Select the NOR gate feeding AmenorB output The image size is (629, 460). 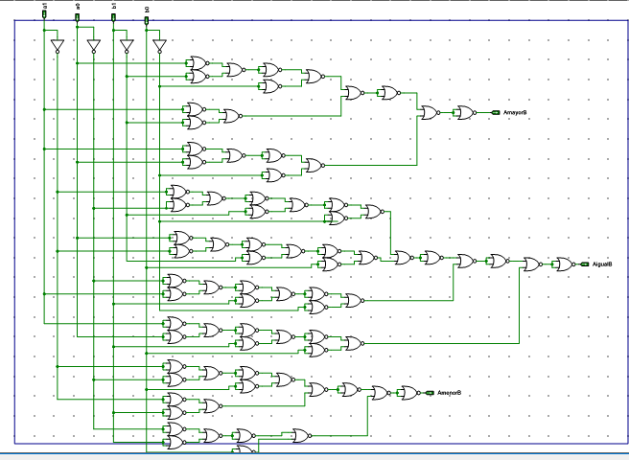pos(408,393)
